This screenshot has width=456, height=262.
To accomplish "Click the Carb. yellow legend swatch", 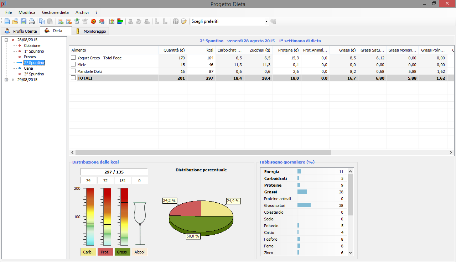I will (x=88, y=252).
